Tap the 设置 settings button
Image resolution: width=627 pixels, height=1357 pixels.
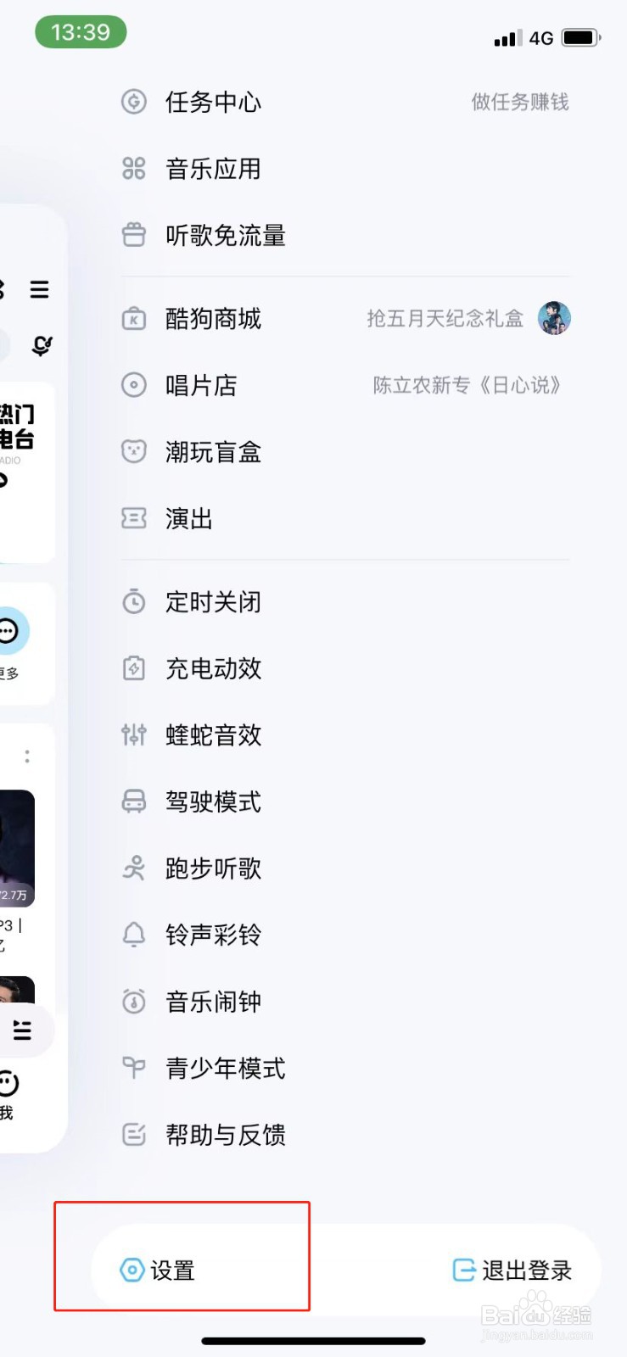[158, 1270]
